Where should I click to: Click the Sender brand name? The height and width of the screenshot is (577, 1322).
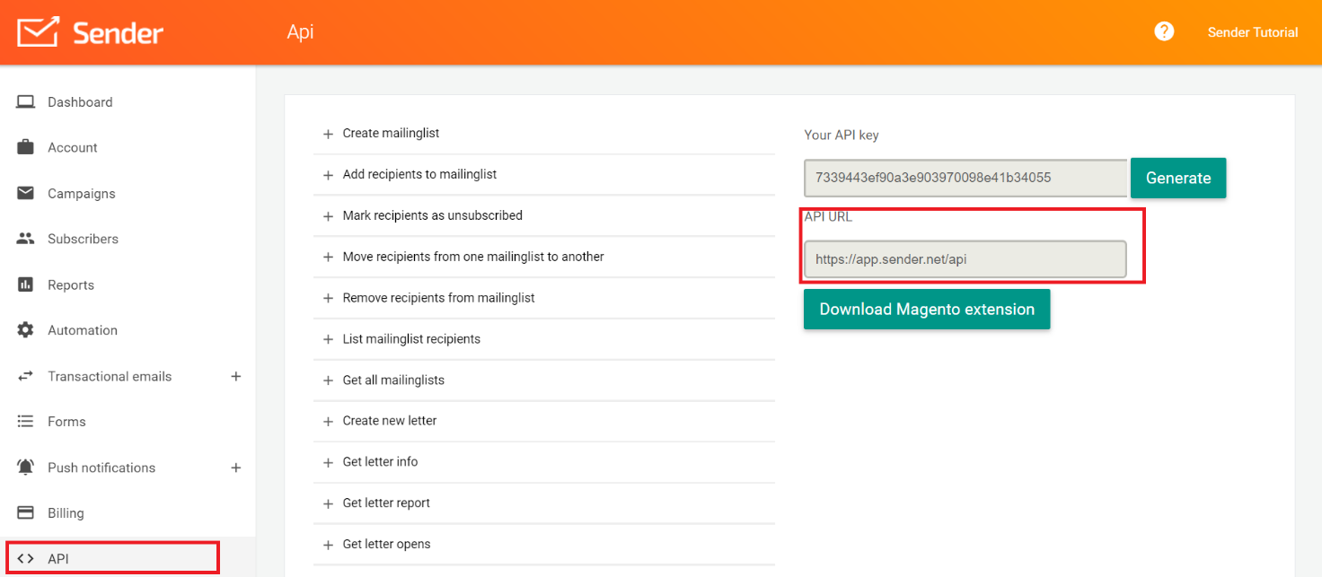click(x=118, y=33)
